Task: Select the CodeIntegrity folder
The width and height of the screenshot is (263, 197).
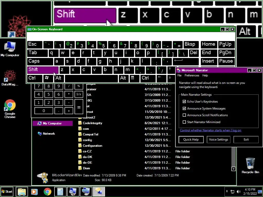Action: (92, 123)
